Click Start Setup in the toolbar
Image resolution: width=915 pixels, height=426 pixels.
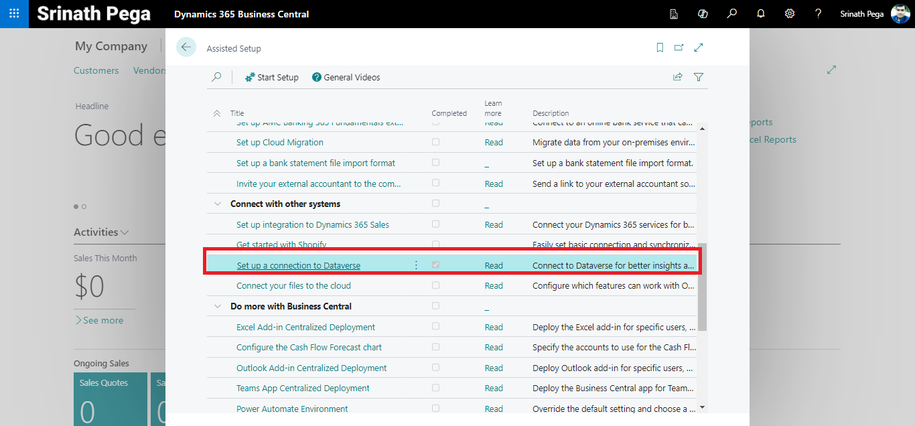point(271,77)
